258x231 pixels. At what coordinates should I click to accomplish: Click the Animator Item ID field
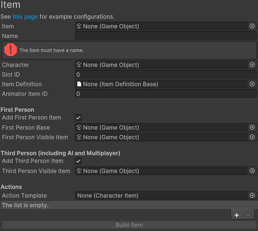(166, 94)
